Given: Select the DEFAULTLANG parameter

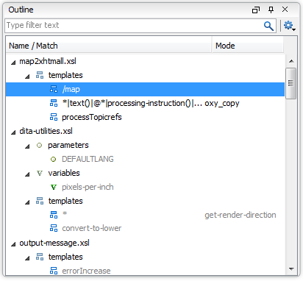Looking at the screenshot, I should click(88, 159).
